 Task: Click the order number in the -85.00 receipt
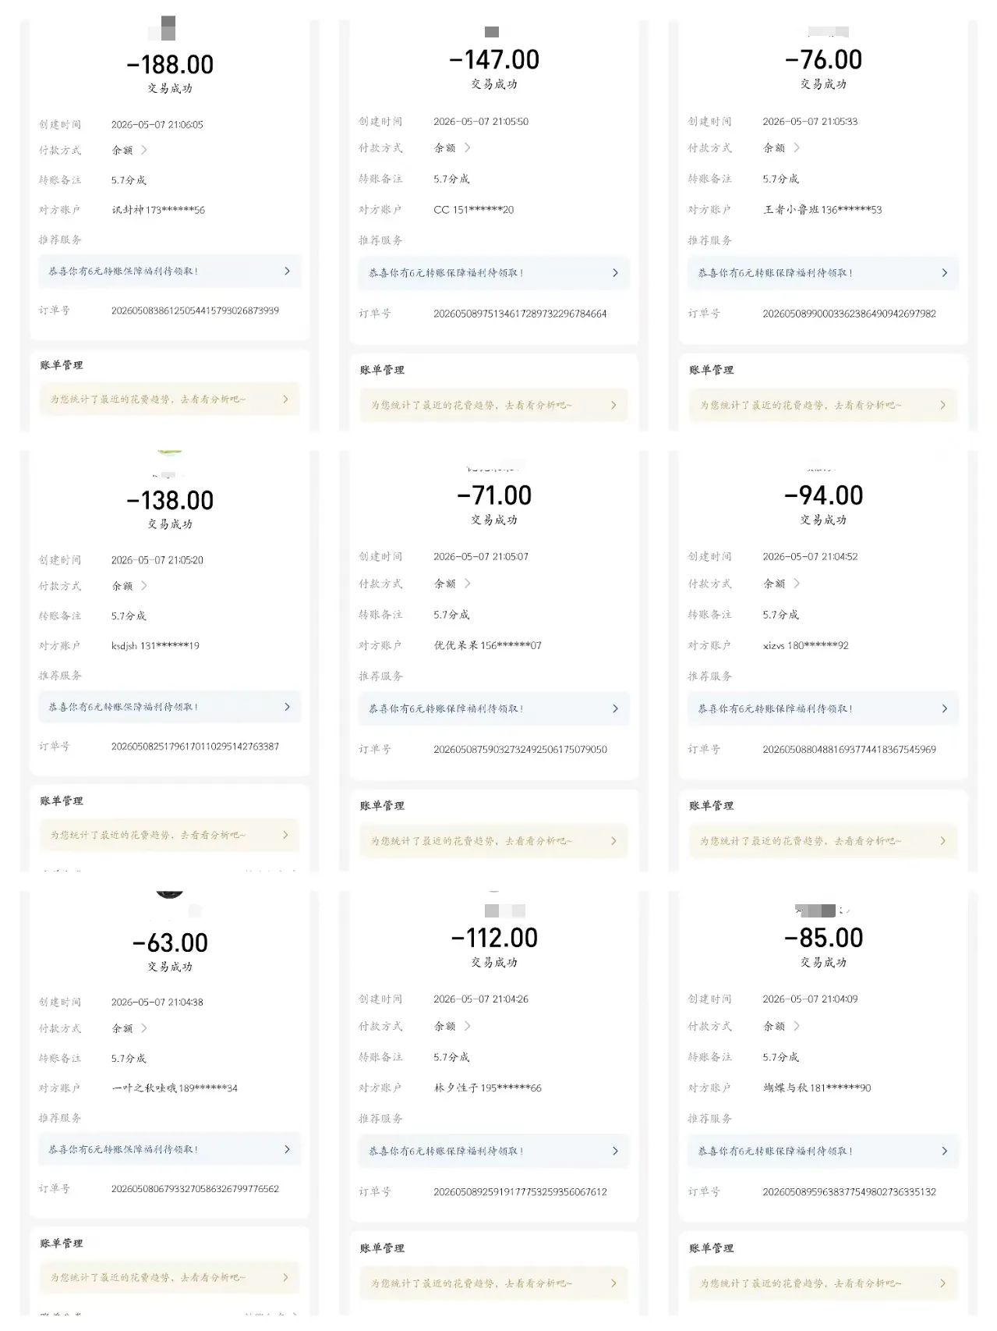coord(849,1192)
